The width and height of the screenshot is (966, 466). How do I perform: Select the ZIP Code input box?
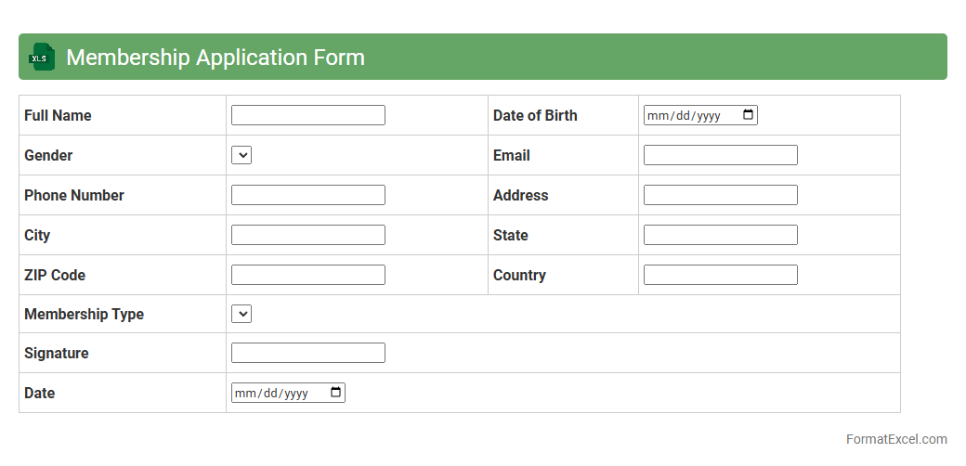[307, 275]
